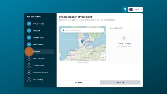Click København label on the map
Viewport: 167px width, 94px height.
pos(89,41)
